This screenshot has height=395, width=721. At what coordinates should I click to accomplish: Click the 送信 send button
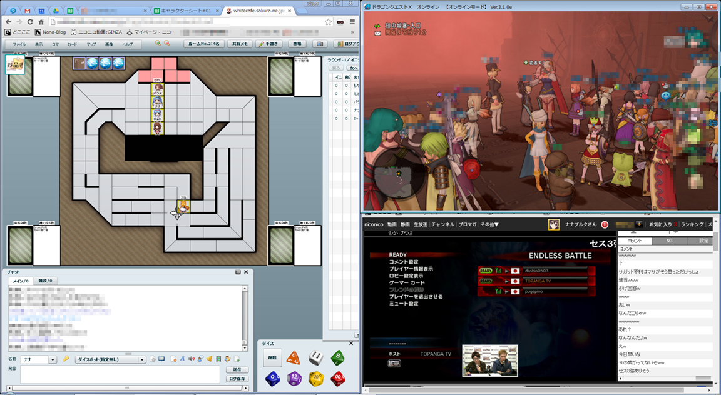237,370
